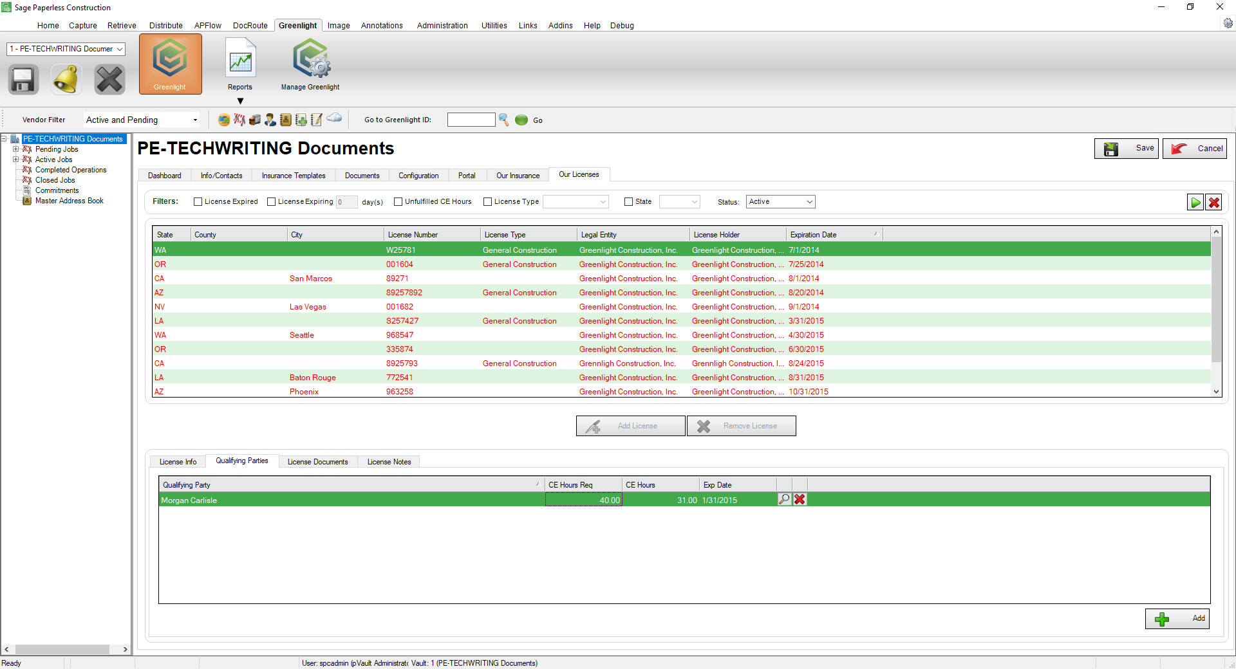Click the floppy disk save icon in ribbon
The width and height of the screenshot is (1236, 669).
point(23,80)
